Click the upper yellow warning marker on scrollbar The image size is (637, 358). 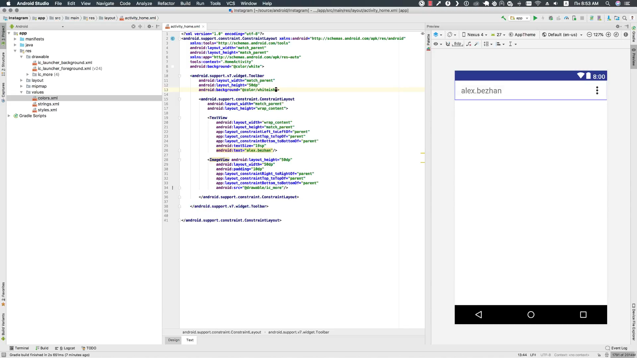tap(423, 153)
